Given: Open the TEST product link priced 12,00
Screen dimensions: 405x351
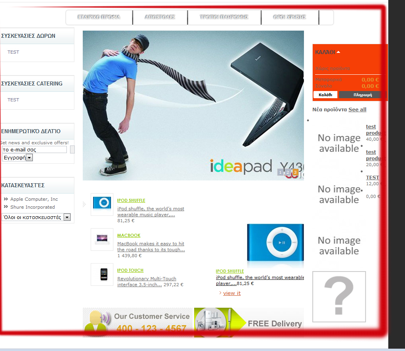Looking at the screenshot, I should [x=372, y=178].
